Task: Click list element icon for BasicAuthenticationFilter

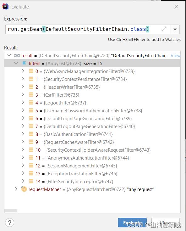Action: pos(31,134)
